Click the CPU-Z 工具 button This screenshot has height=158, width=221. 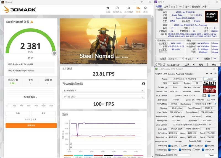click(x=187, y=65)
